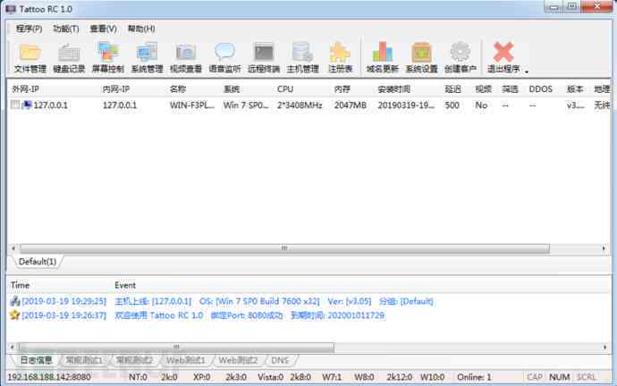
Task: Click the log timestamp [2019-03-19 19:29:25]
Action: 64,301
